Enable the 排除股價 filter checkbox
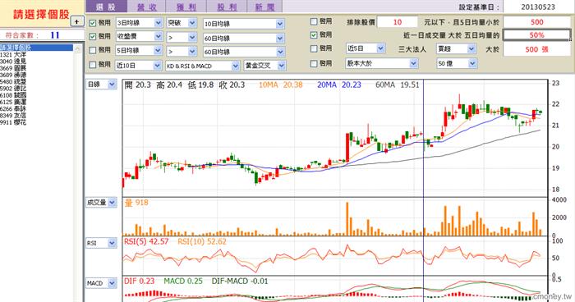575x302 pixels. [x=314, y=21]
